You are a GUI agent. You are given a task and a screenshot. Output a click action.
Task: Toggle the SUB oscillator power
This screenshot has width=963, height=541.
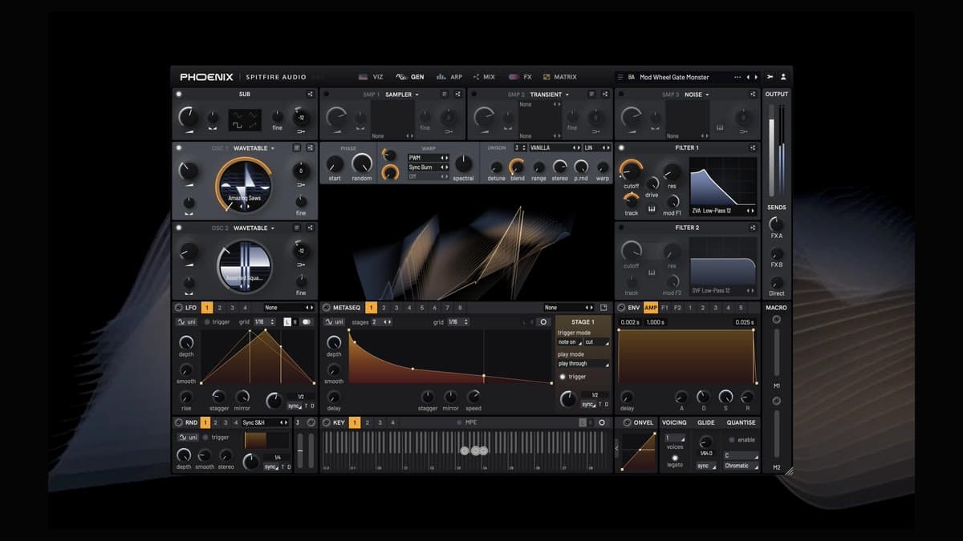click(x=178, y=95)
